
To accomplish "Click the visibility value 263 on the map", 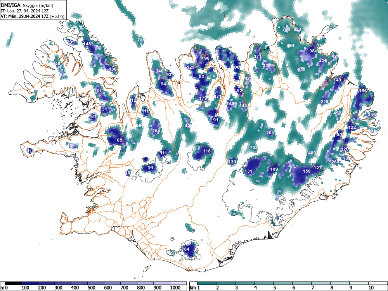I will [335, 162].
